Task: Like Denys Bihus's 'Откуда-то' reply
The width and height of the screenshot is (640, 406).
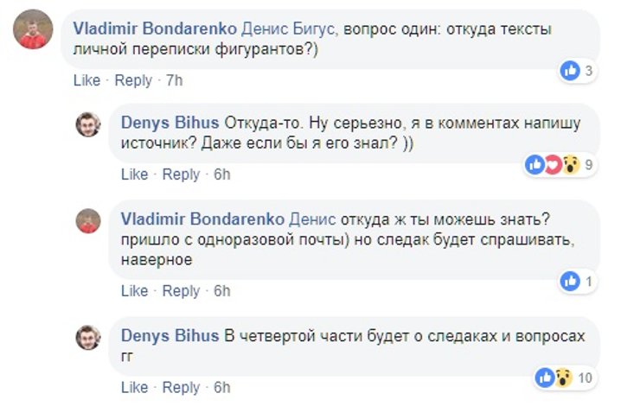Action: (134, 174)
